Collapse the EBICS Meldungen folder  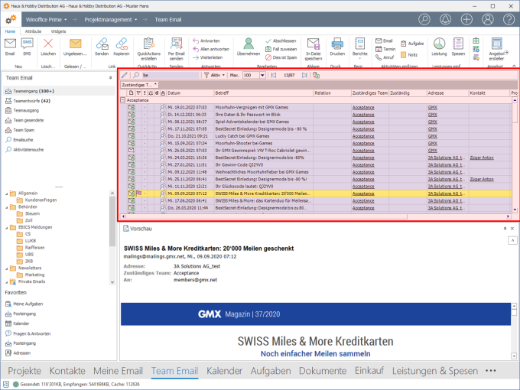(7, 228)
